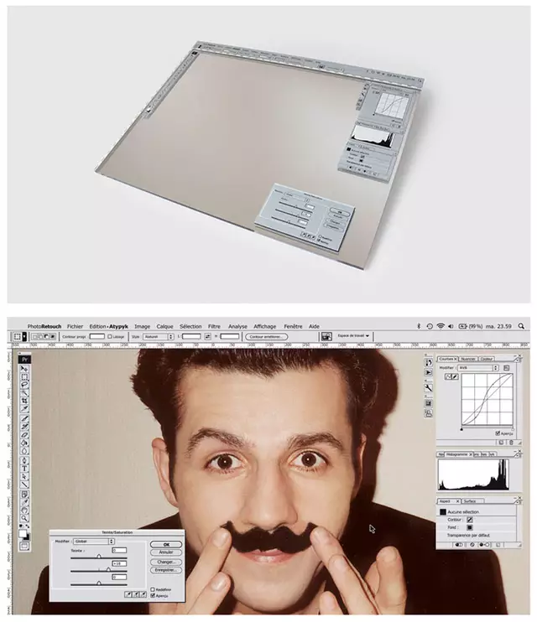This screenshot has width=537, height=622.
Task: Select the Move tool in the toolbox
Action: [x=24, y=369]
